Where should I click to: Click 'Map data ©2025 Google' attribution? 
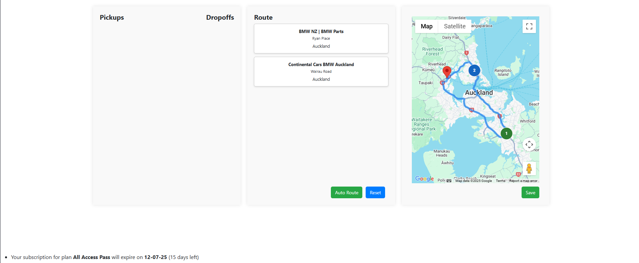(x=473, y=181)
